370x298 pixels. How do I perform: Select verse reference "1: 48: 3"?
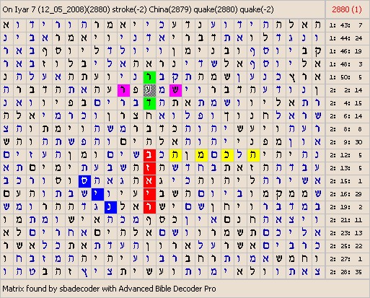(x=345, y=64)
